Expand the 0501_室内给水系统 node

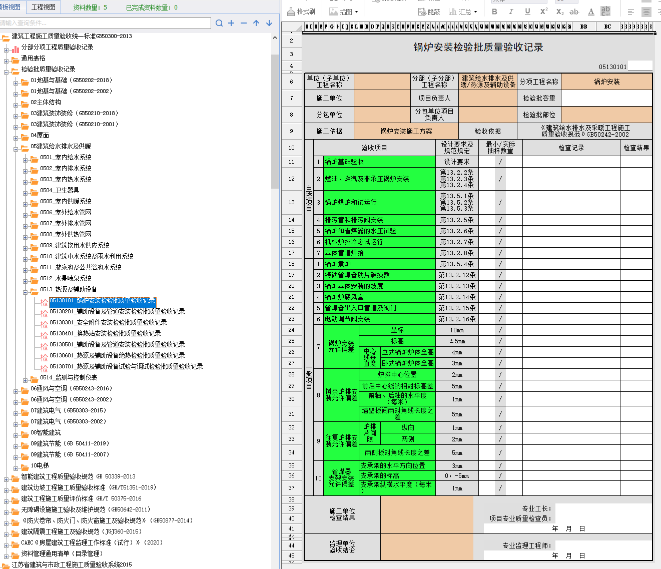pyautogui.click(x=26, y=159)
